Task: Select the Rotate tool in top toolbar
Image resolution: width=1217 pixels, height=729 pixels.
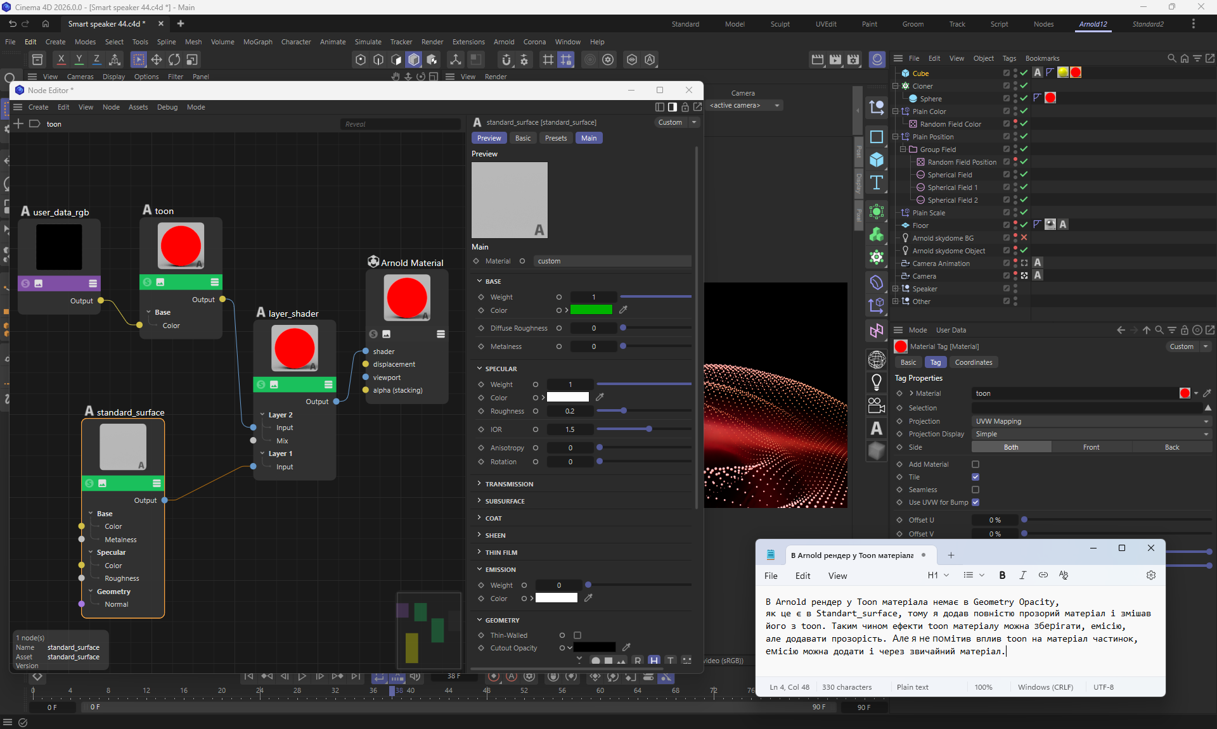Action: coord(174,60)
